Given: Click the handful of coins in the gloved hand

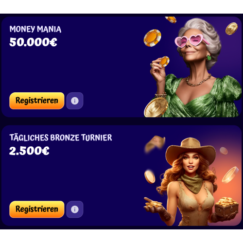Looking at the screenshot, I should pos(153,204).
